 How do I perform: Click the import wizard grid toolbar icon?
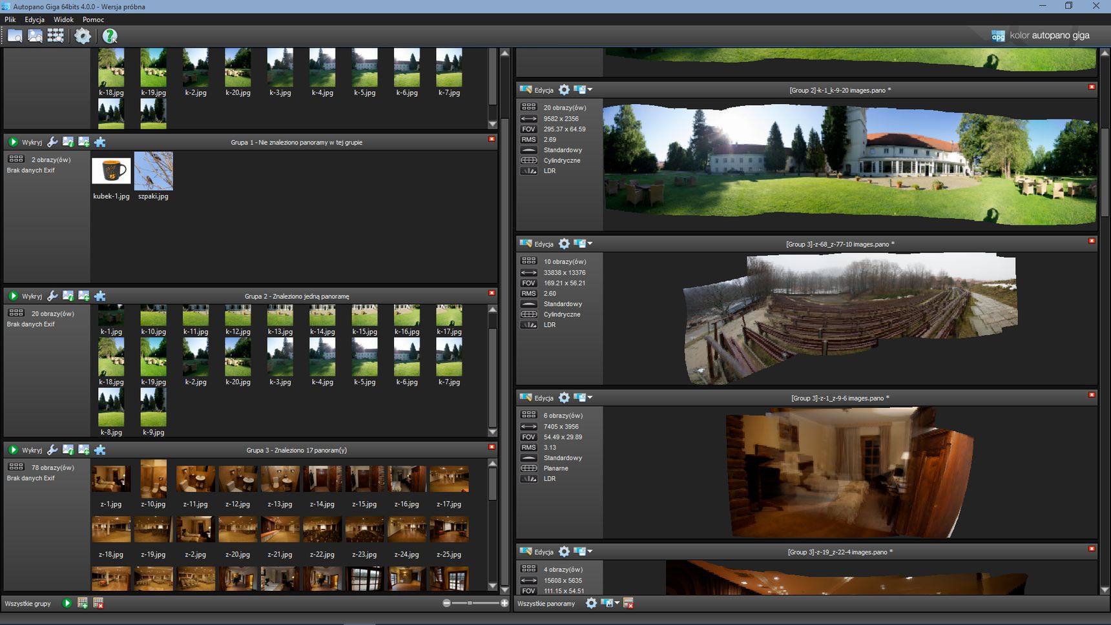56,36
